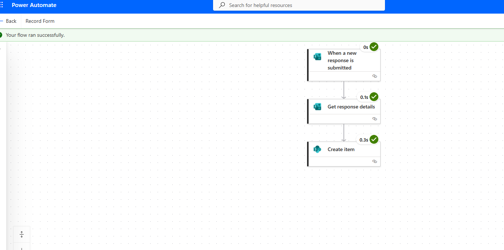
Task: Click Forms icon on the trigger card
Action: tap(317, 57)
